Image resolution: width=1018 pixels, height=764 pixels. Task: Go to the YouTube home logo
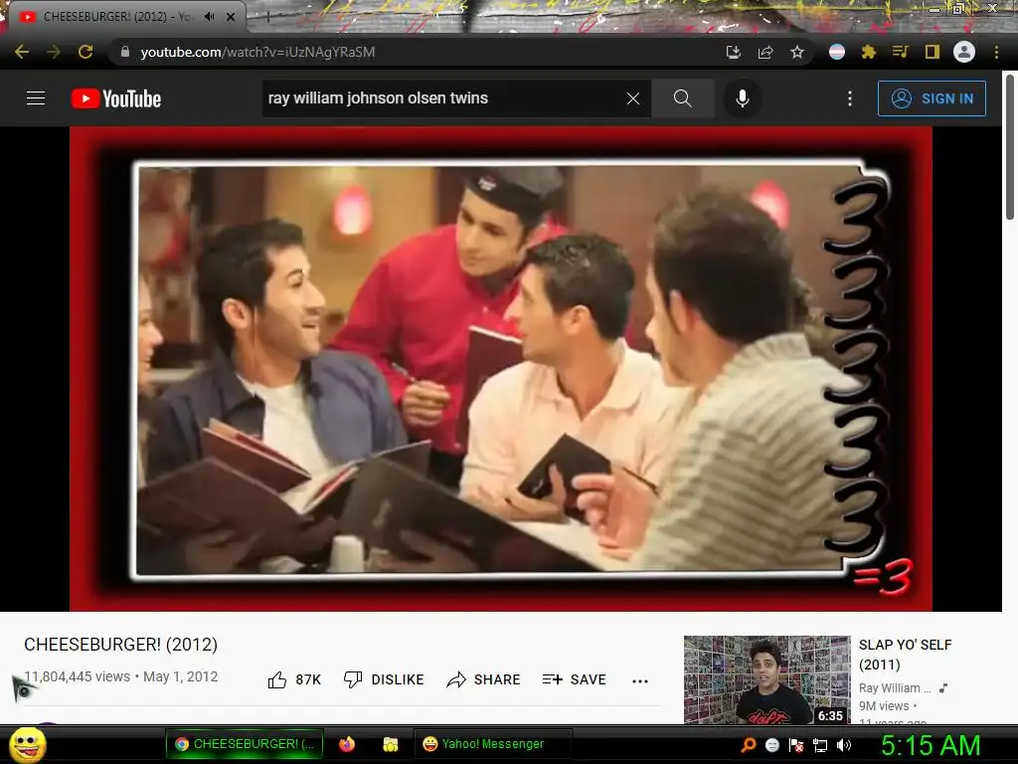pyautogui.click(x=116, y=98)
